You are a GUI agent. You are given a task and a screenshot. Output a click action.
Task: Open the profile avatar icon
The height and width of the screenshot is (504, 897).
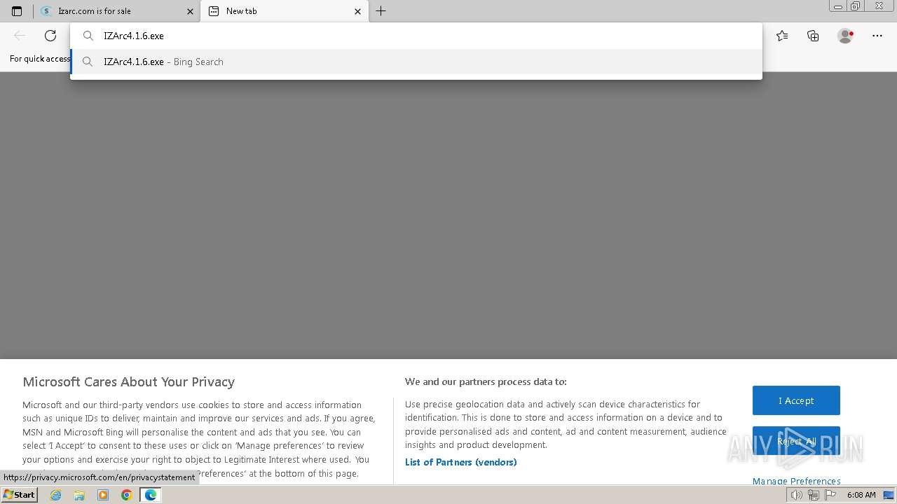coord(845,36)
